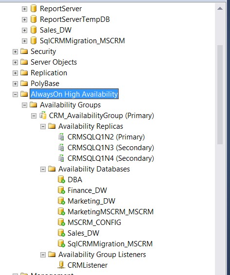Expand the Security folder

point(15,52)
